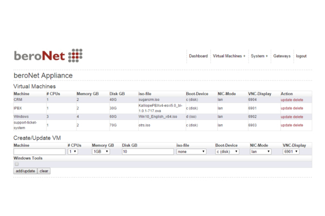This screenshot has height=216, width=325.
Task: Go to the Gateways page
Action: click(282, 56)
